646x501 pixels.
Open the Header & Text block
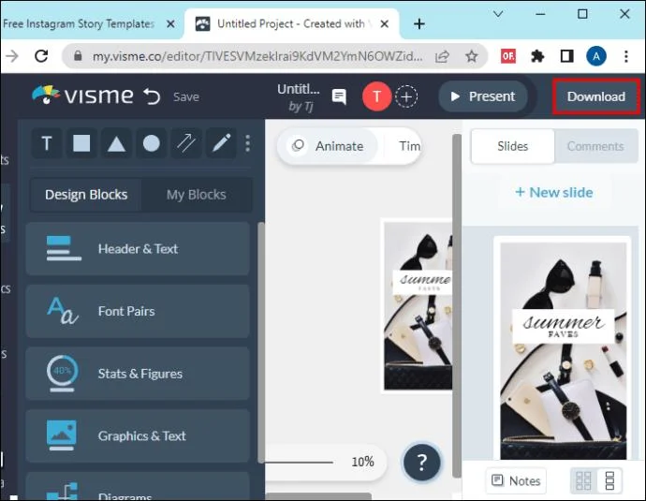pyautogui.click(x=138, y=249)
